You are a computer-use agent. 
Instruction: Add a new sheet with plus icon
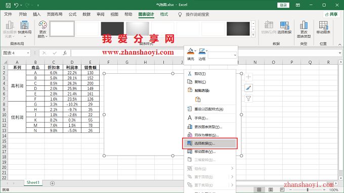[52, 183]
